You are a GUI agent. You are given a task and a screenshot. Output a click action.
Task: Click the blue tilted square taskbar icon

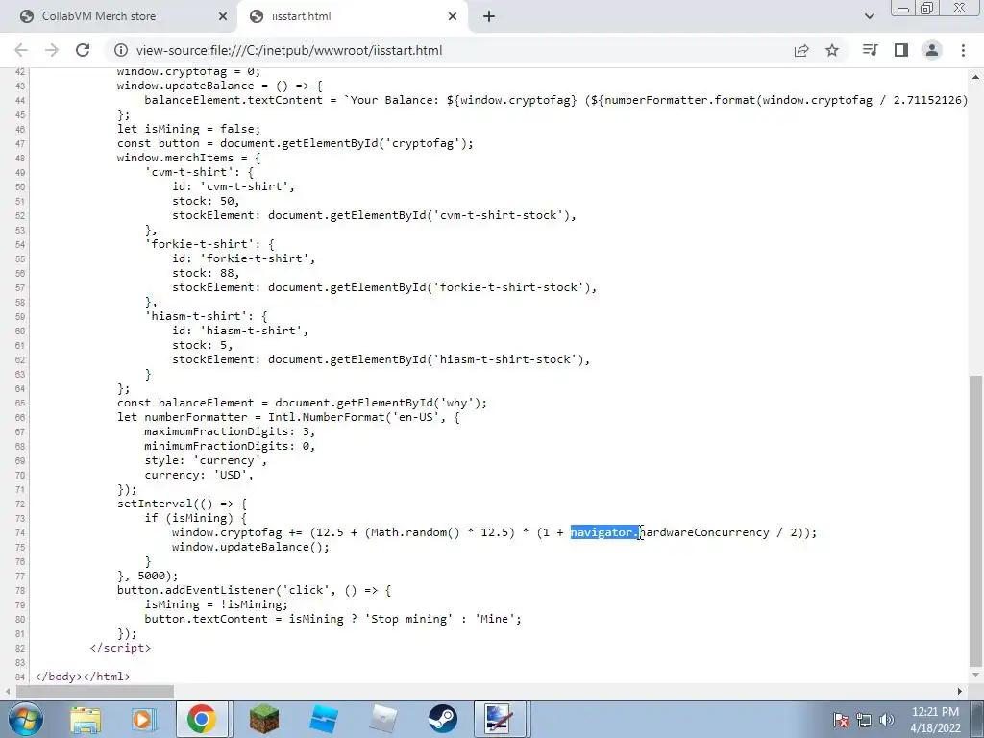coord(324,719)
